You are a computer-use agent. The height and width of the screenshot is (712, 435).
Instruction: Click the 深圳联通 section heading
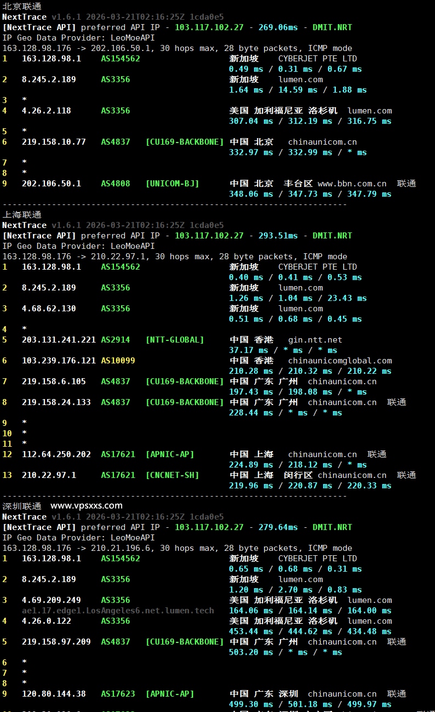(21, 506)
